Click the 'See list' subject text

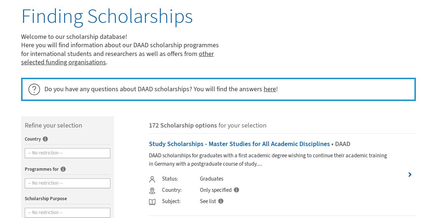tap(208, 201)
